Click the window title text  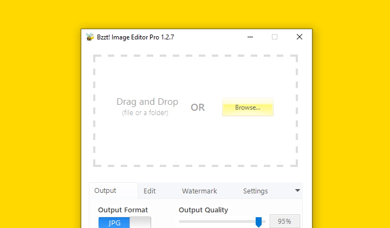[135, 37]
